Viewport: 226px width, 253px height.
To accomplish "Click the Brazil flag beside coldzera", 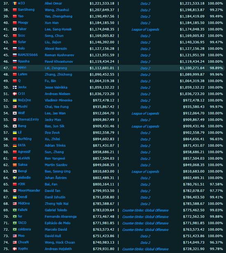I will pyautogui.click(x=15, y=229).
